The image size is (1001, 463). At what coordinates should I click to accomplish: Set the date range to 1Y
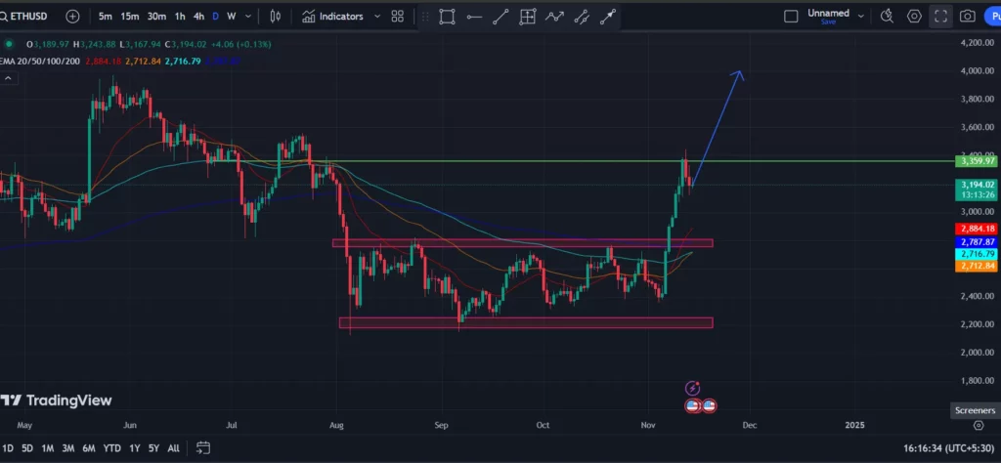[134, 448]
